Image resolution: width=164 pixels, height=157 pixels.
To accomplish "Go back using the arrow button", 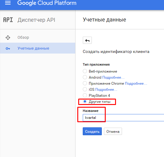I will click(x=87, y=40).
